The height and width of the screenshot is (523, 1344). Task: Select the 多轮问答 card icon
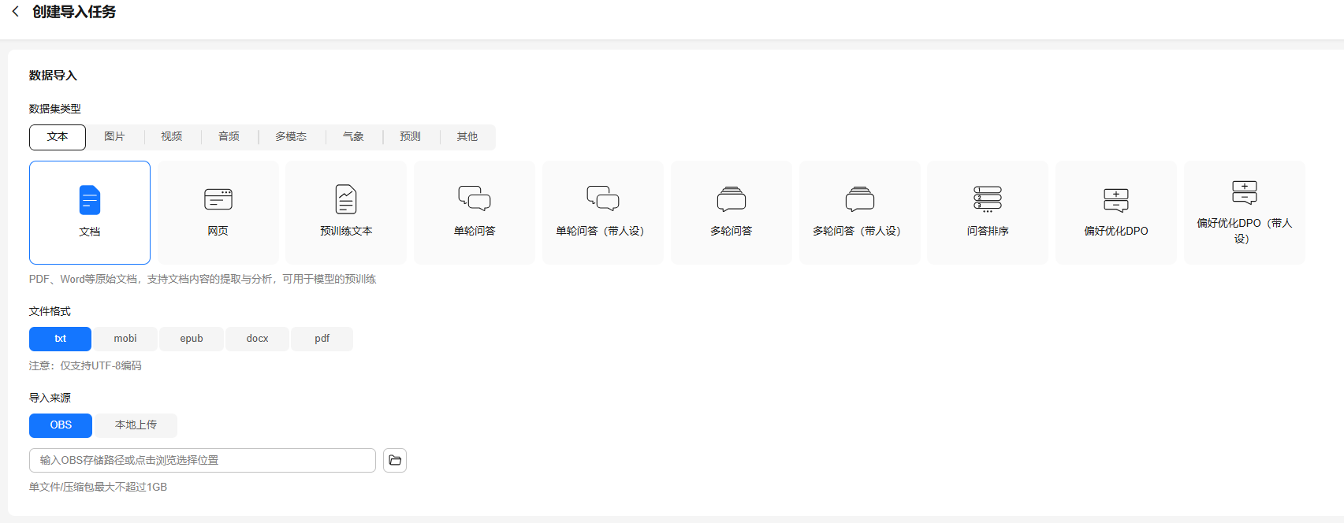pos(732,199)
